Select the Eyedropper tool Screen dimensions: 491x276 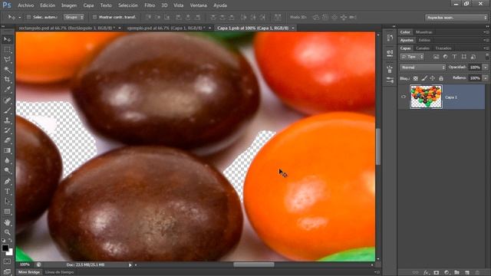pyautogui.click(x=7, y=90)
